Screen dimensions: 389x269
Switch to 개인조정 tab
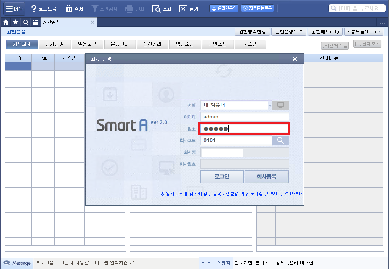click(x=218, y=44)
